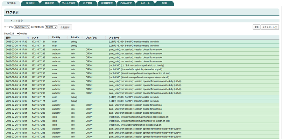The height and width of the screenshot is (139, 282).
Task: Click the 更新 button
Action: tap(256, 27)
